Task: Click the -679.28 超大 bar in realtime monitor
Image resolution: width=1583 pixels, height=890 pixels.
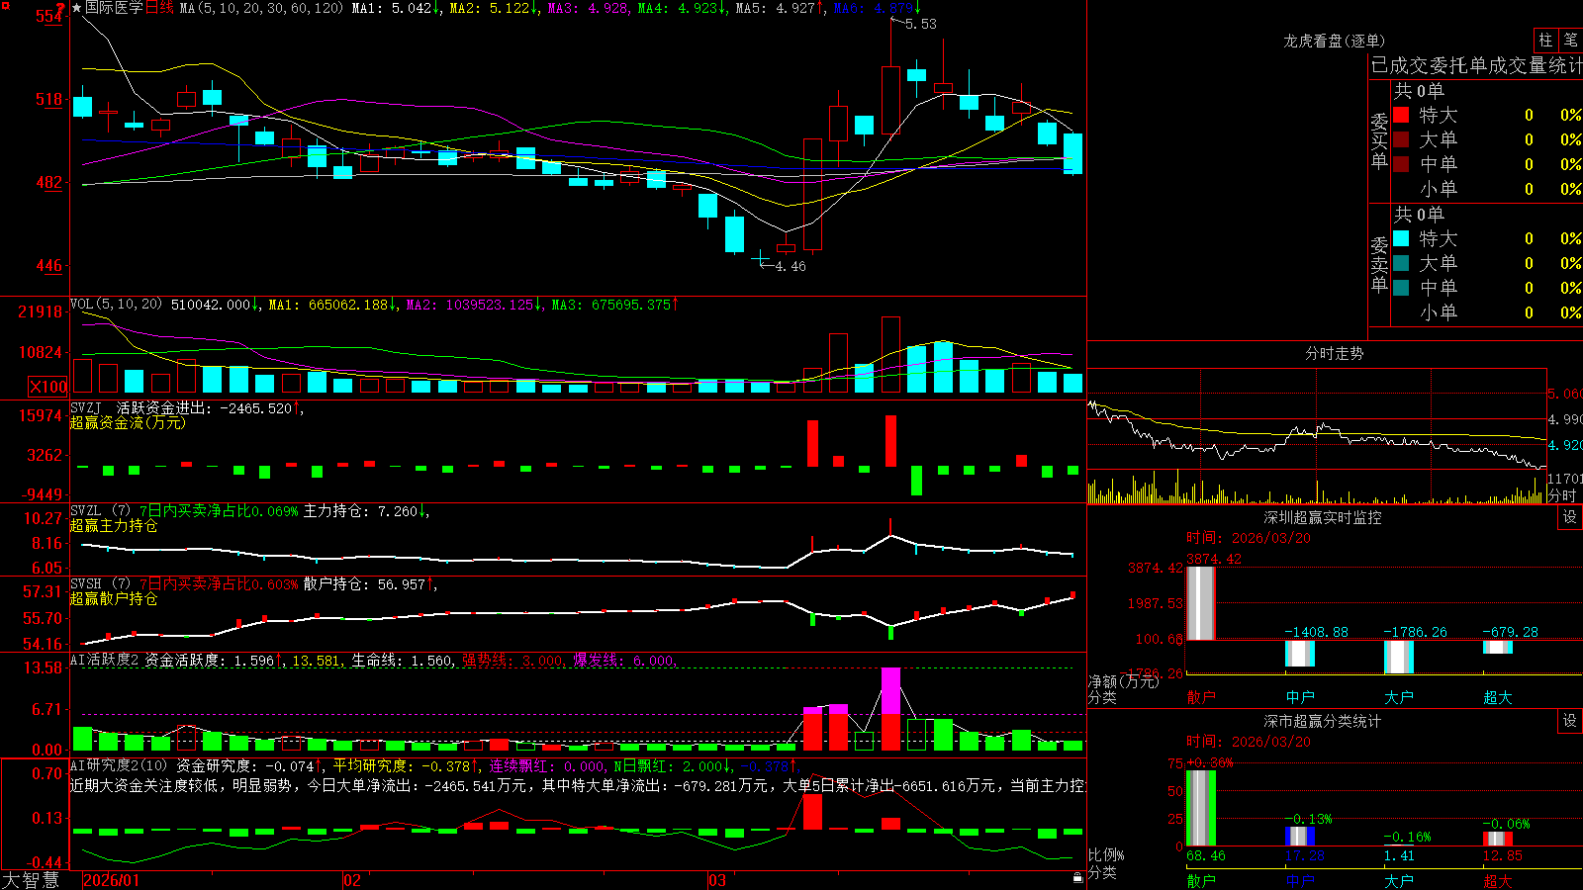Action: coord(1497,647)
